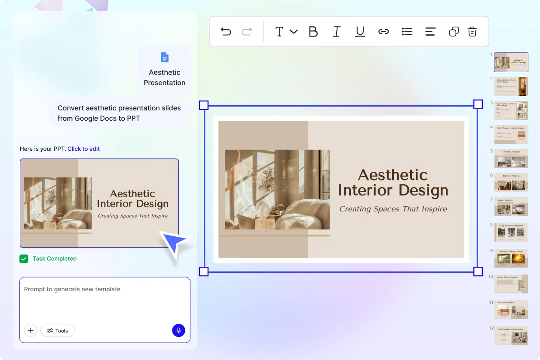The height and width of the screenshot is (360, 540).
Task: Redo the last undone action
Action: point(247,31)
